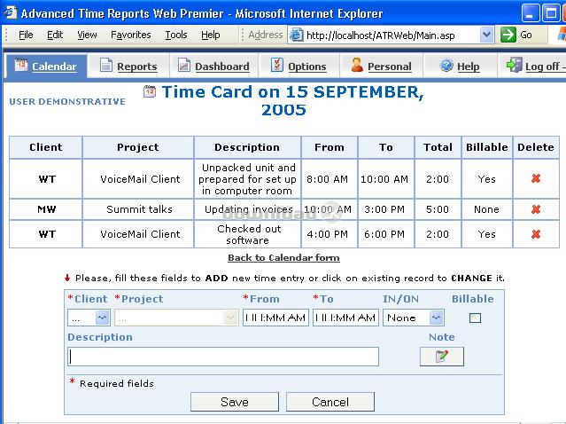The height and width of the screenshot is (424, 566).
Task: Select the 'Checked out software' description cell
Action: (x=247, y=234)
